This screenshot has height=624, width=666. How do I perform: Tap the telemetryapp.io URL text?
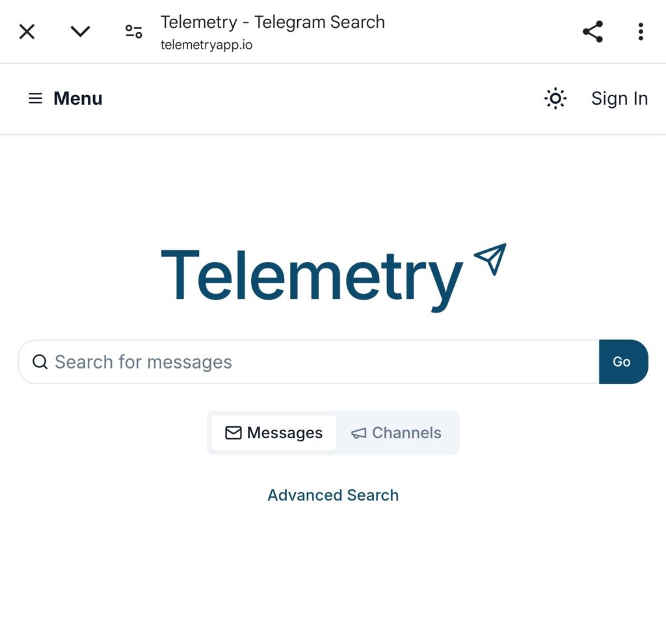(x=206, y=45)
